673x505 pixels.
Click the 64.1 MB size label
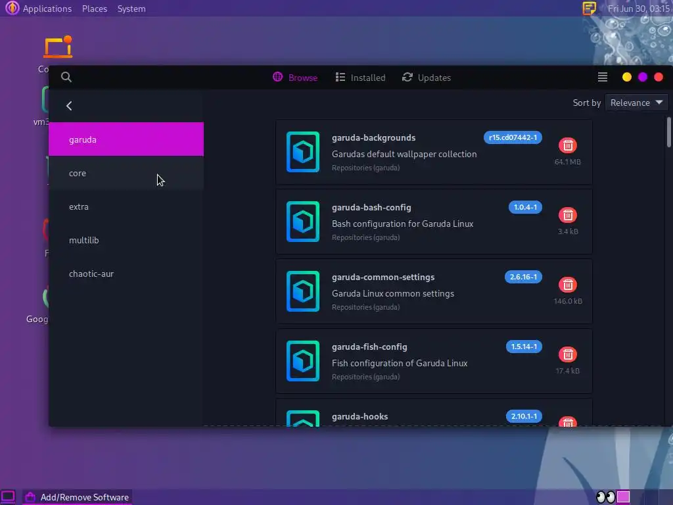click(567, 162)
